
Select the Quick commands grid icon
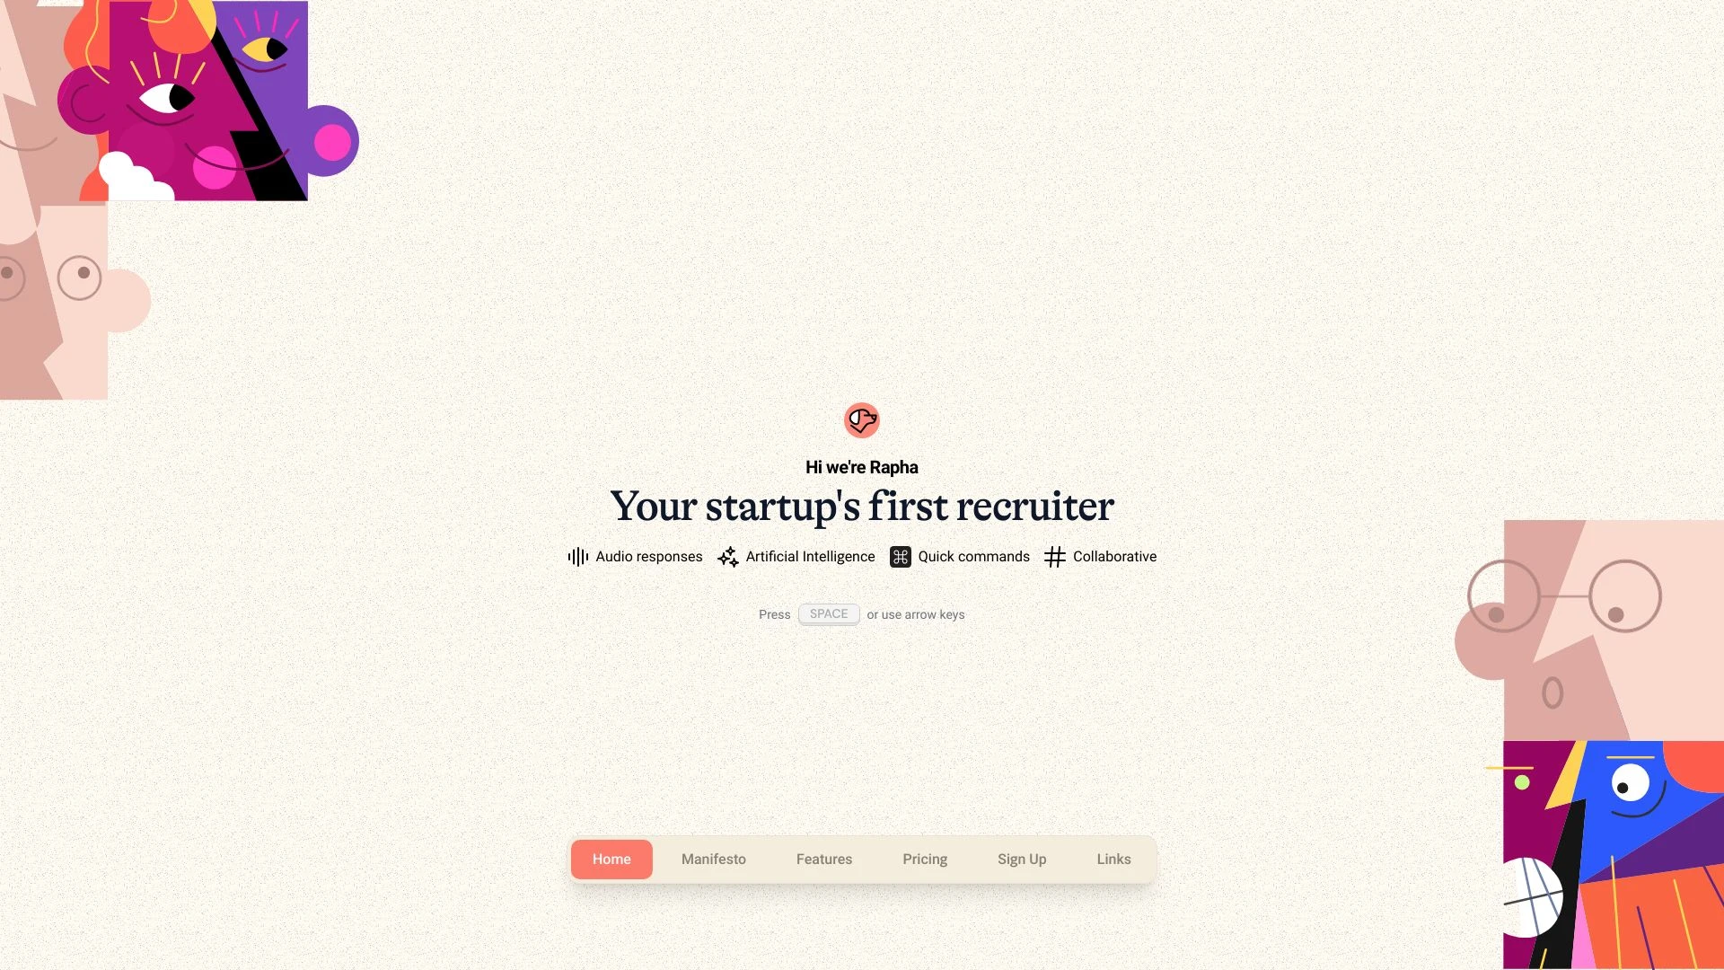point(900,557)
